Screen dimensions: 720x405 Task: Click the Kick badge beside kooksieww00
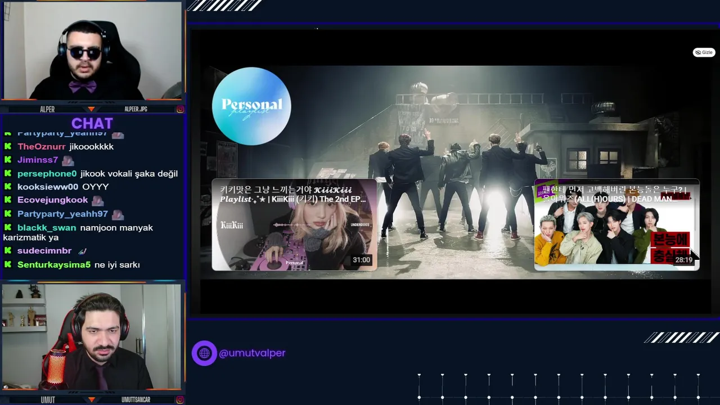click(8, 186)
